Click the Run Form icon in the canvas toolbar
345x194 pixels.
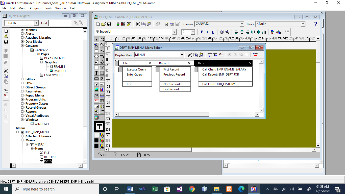pyautogui.click(x=118, y=24)
